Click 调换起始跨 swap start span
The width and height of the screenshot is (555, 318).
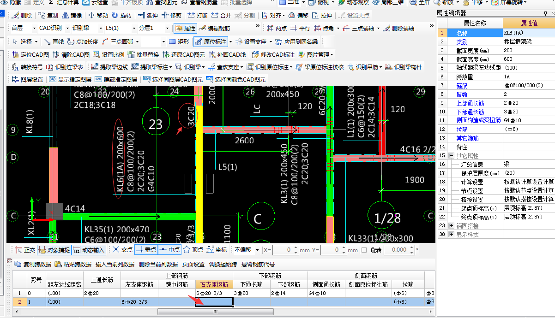(223, 264)
